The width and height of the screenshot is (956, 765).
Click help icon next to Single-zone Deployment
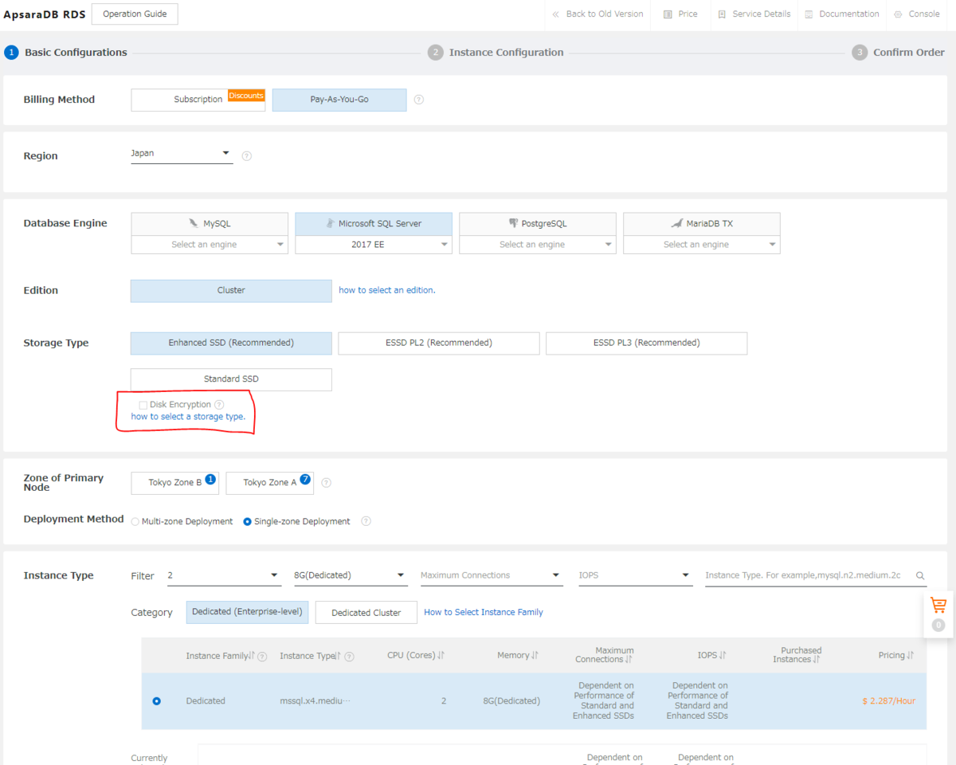point(366,521)
